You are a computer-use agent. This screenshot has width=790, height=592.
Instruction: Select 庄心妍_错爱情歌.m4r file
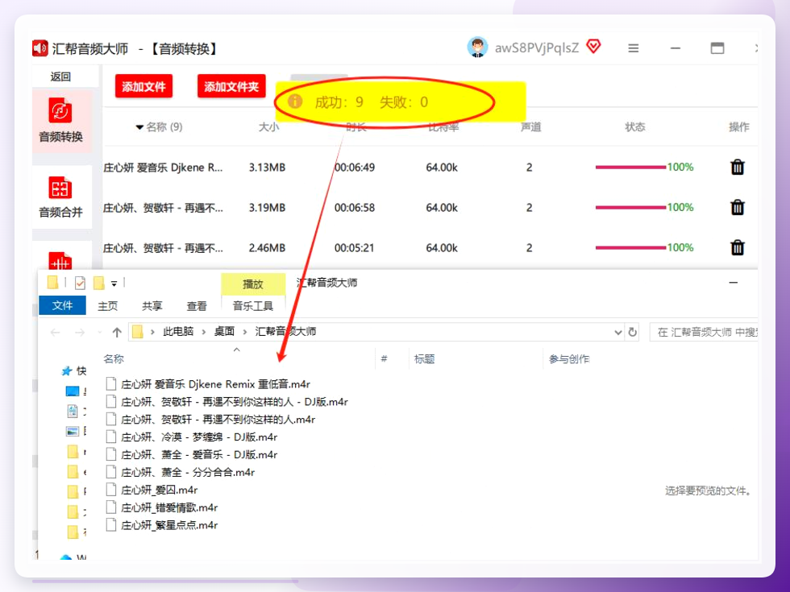(168, 507)
